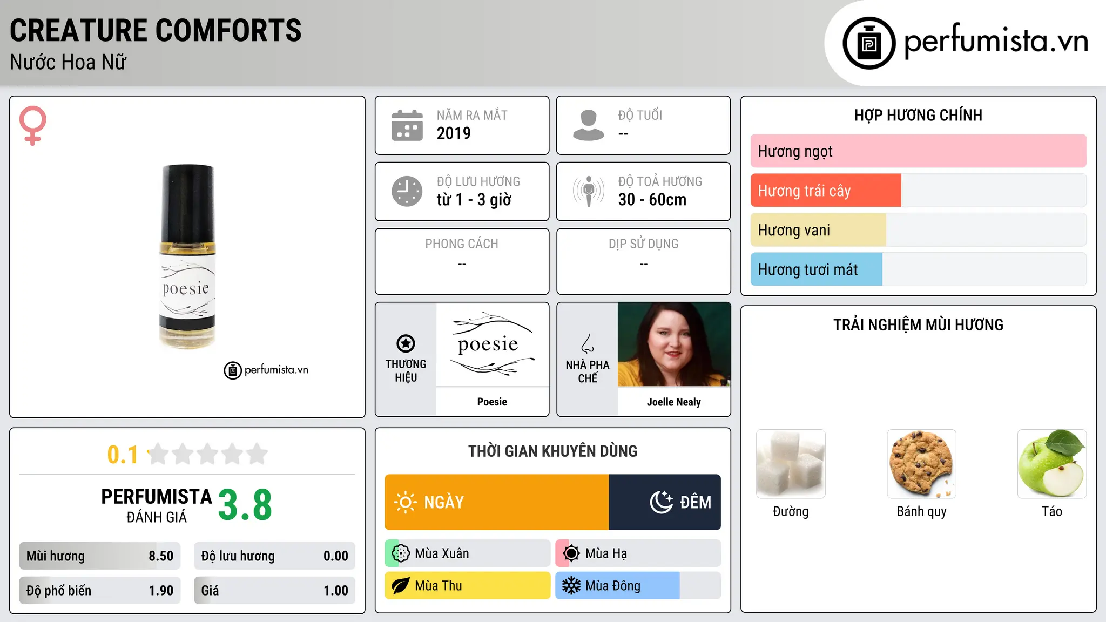Click the sun icon in the Ngày bar
Screen dimensions: 1106x622
point(405,502)
